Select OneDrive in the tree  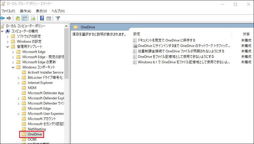click(x=35, y=134)
